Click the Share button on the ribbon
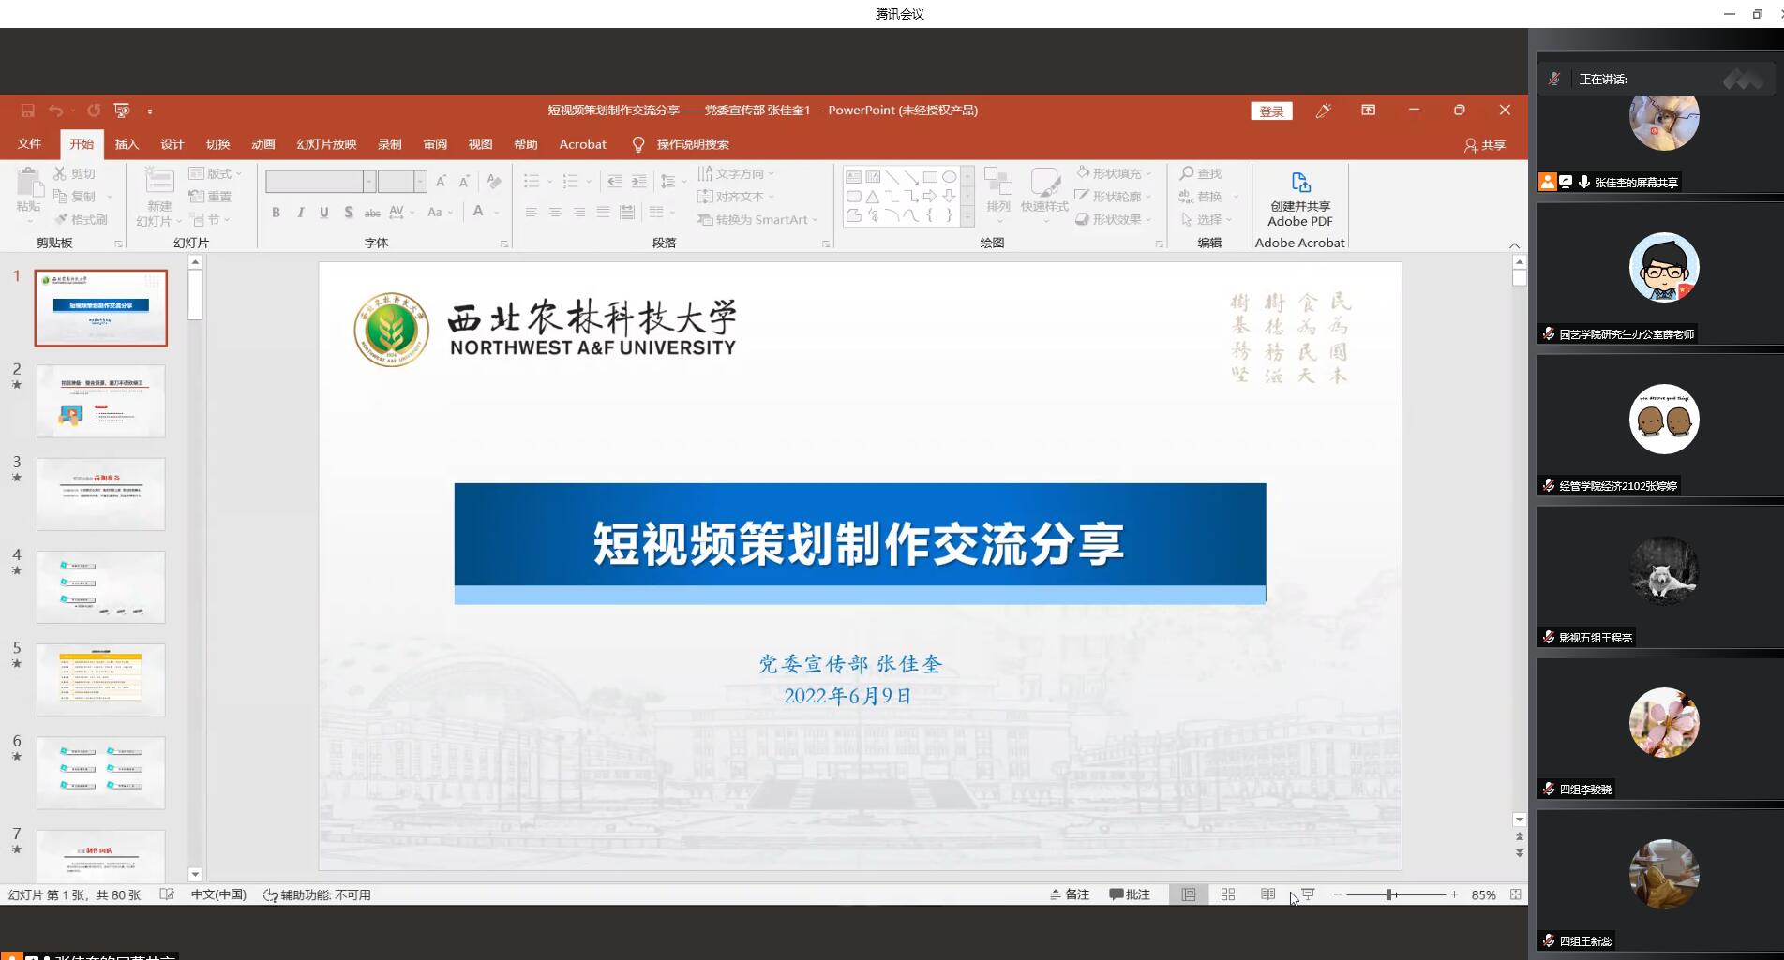 click(1485, 145)
